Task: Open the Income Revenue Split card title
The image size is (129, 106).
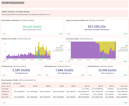Action: [x=72, y=39]
